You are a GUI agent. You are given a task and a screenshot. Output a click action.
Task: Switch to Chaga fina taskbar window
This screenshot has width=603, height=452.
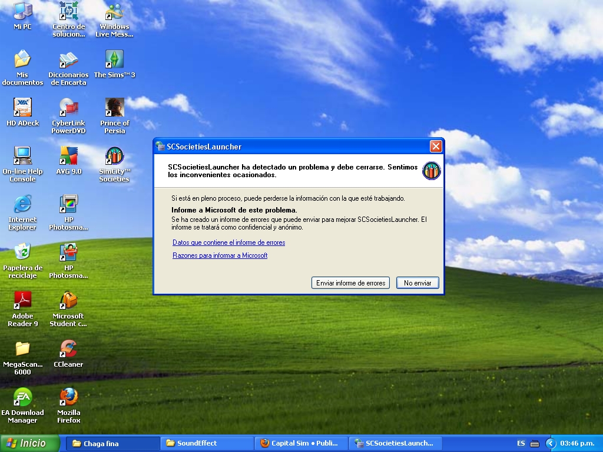click(112, 444)
